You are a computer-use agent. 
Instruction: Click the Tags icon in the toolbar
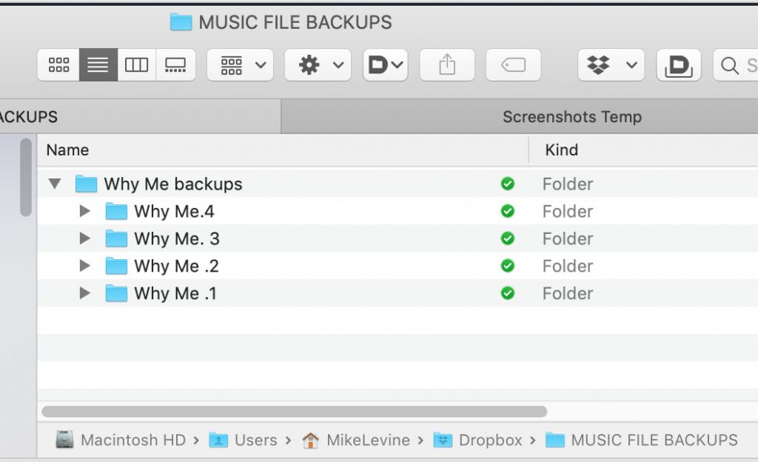[514, 64]
